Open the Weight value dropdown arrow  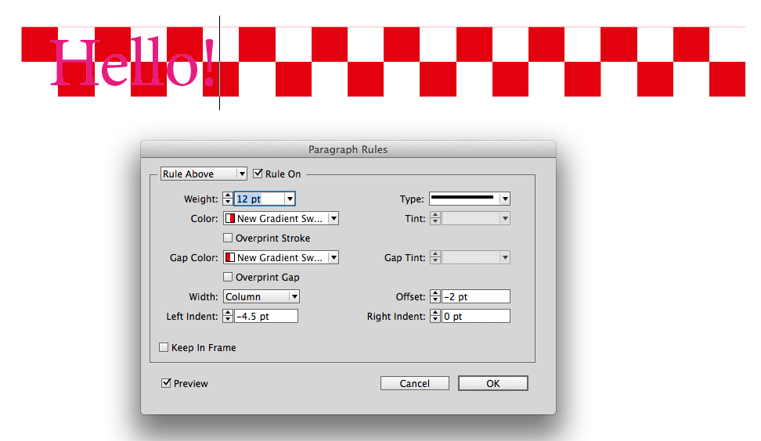(x=290, y=199)
